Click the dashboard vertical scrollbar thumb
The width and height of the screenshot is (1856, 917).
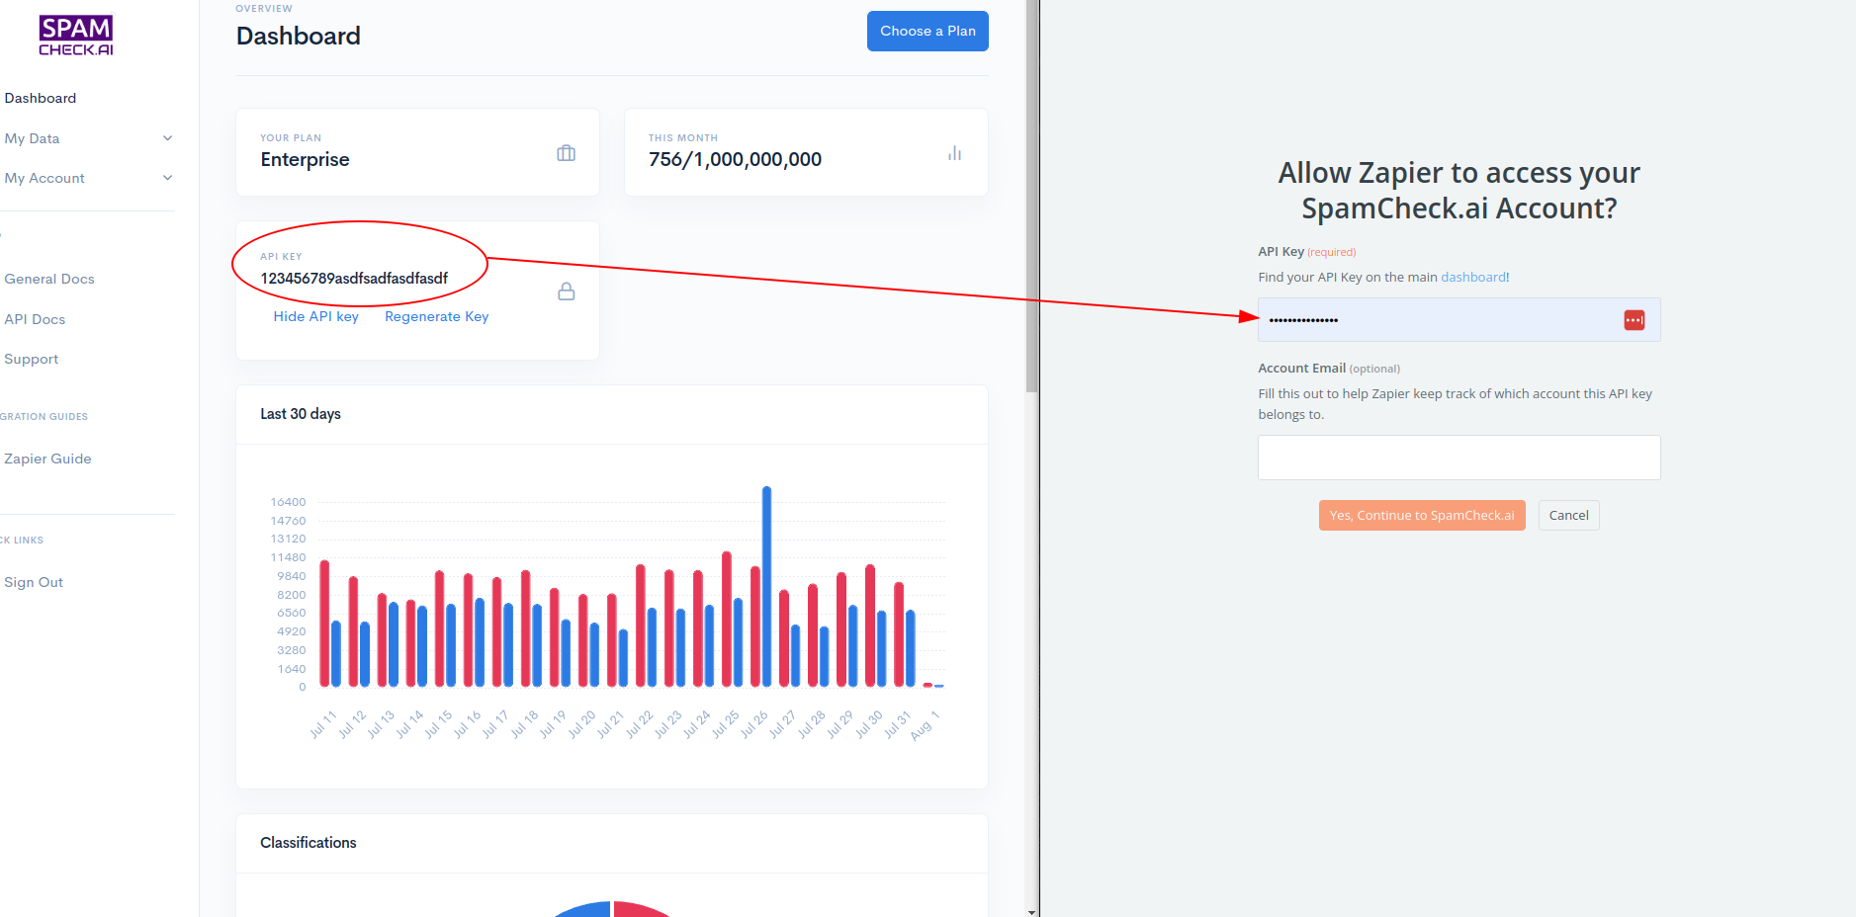[1032, 196]
